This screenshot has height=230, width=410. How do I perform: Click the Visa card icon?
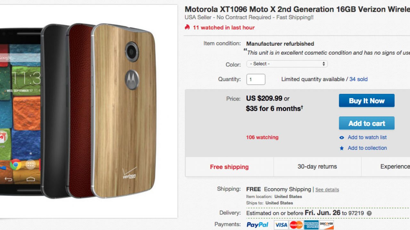point(281,225)
